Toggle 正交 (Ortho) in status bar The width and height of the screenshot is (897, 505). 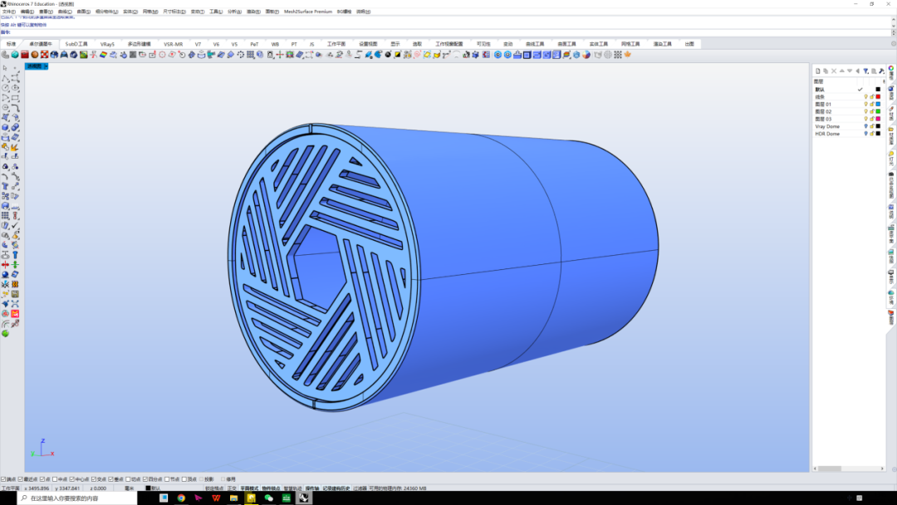click(x=232, y=488)
